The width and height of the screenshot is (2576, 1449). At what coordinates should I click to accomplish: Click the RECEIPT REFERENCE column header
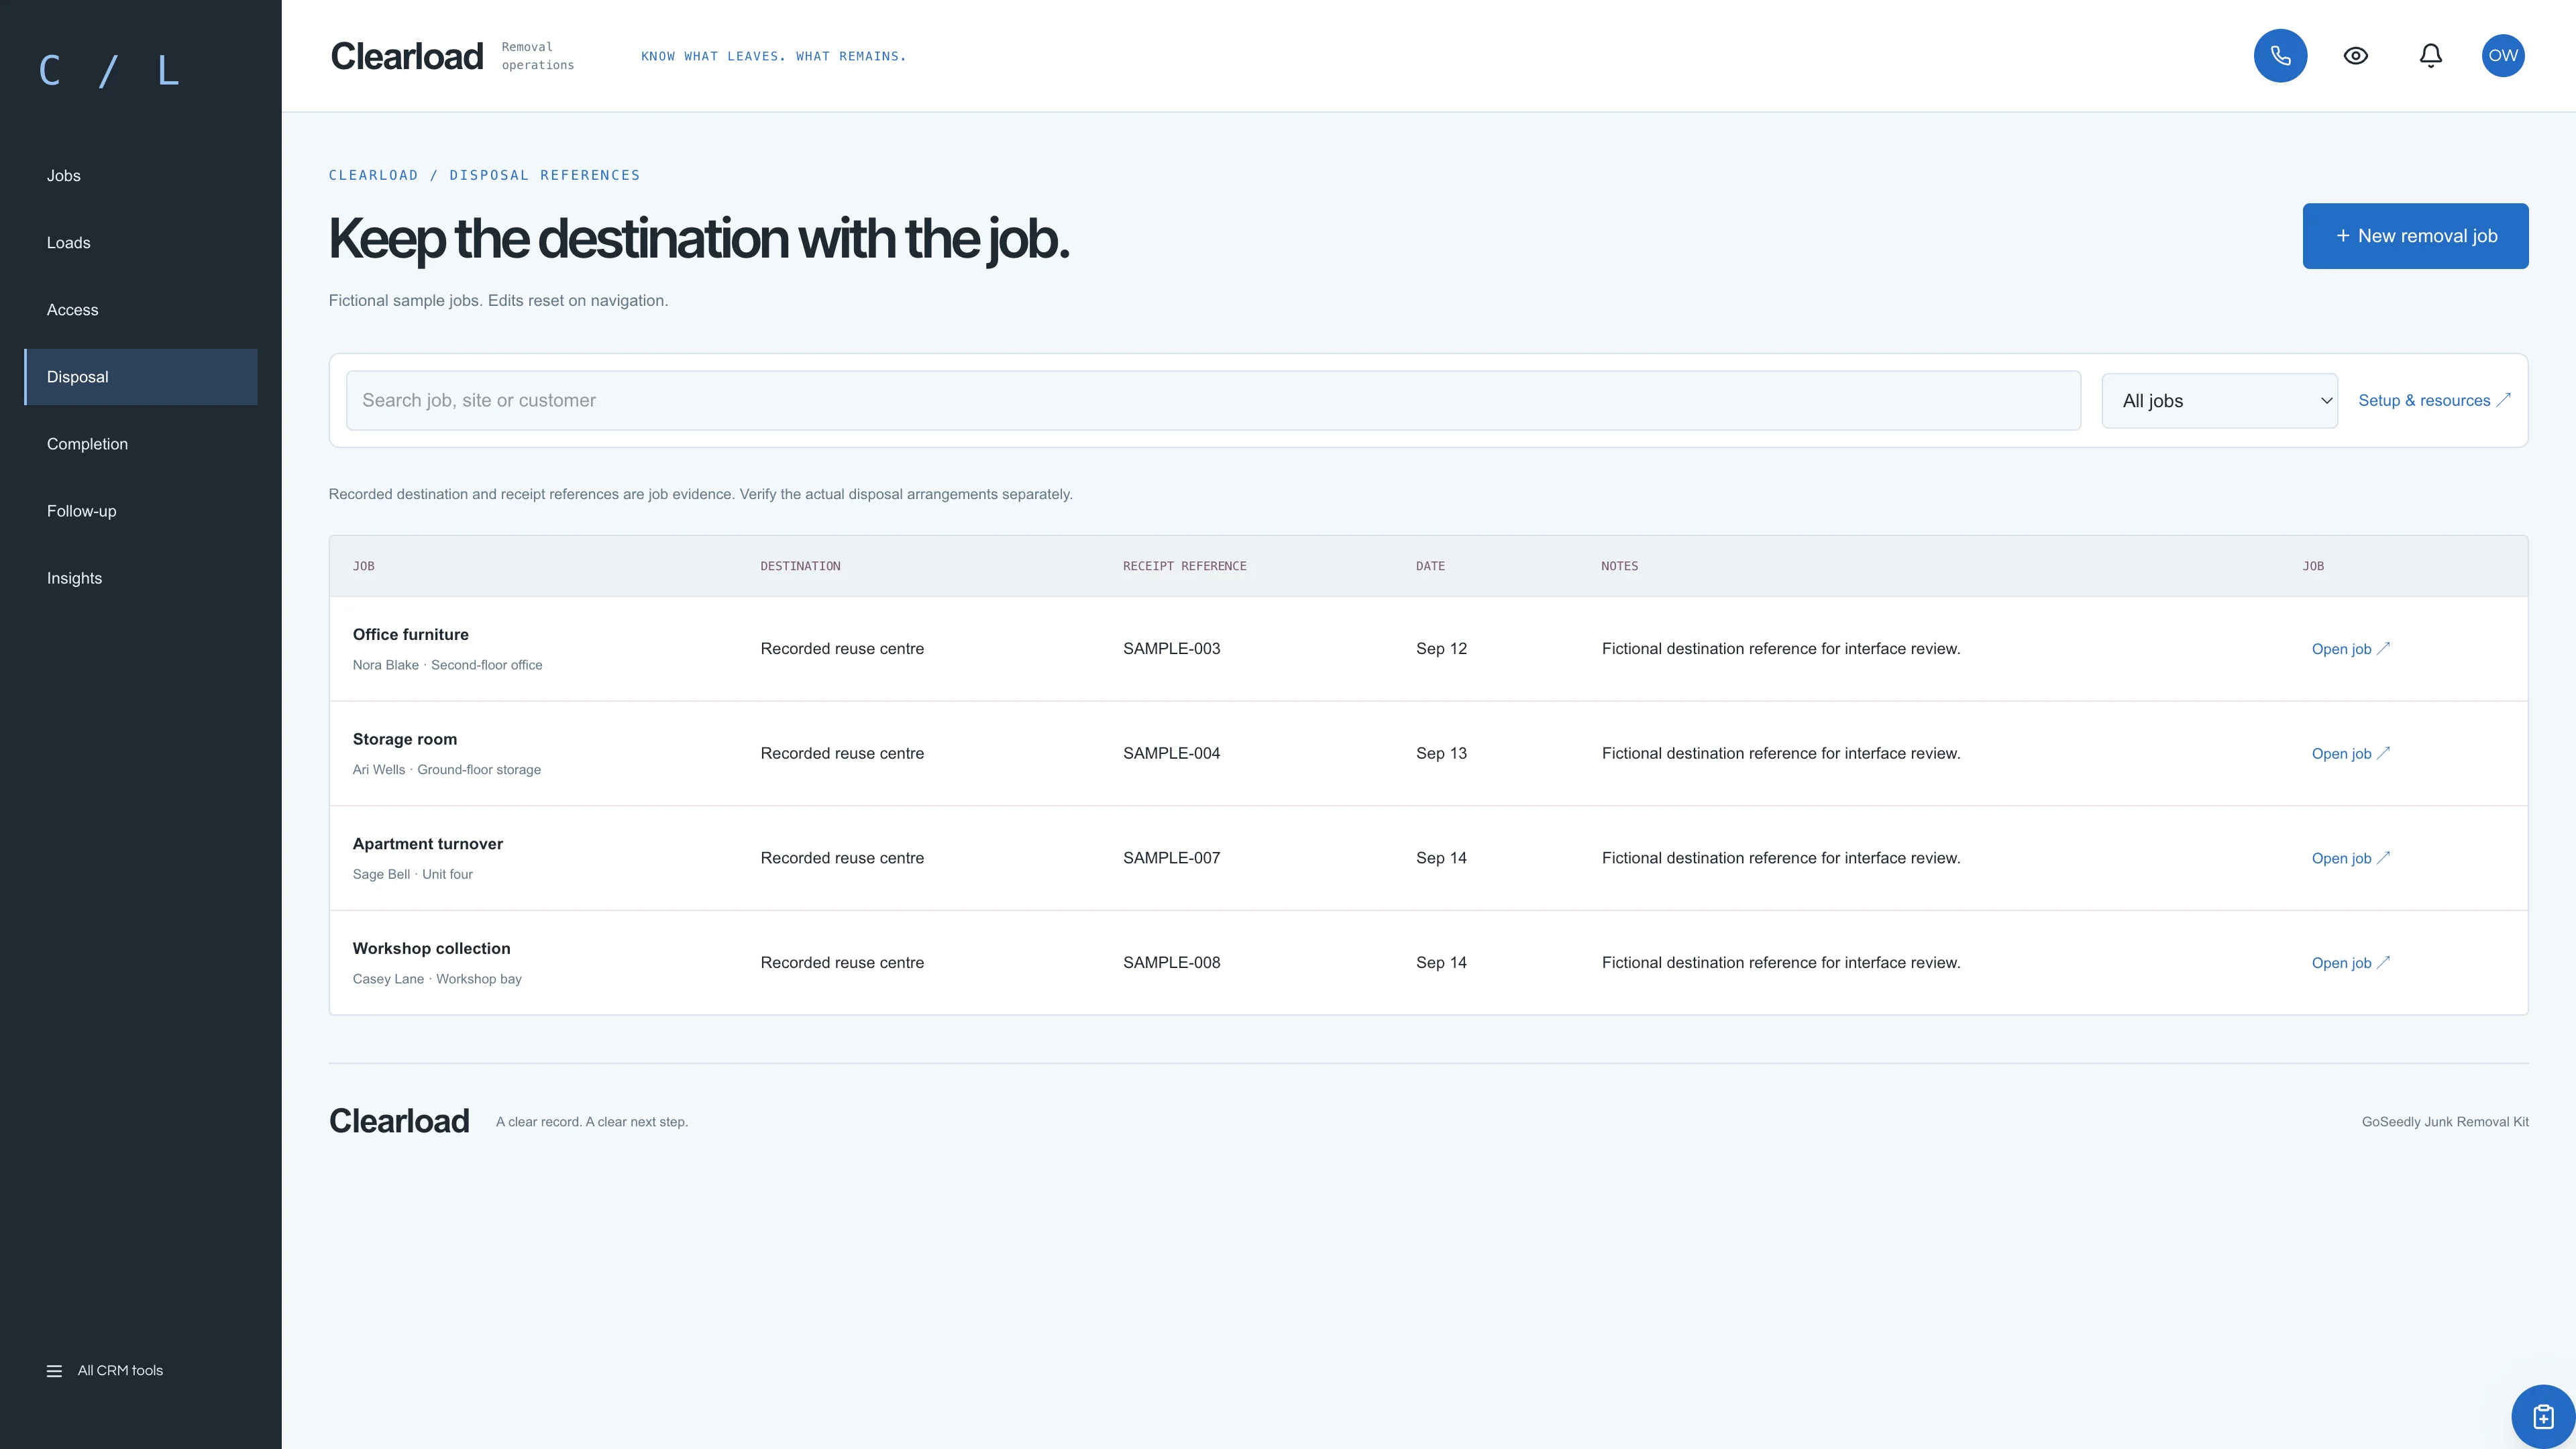click(1184, 566)
